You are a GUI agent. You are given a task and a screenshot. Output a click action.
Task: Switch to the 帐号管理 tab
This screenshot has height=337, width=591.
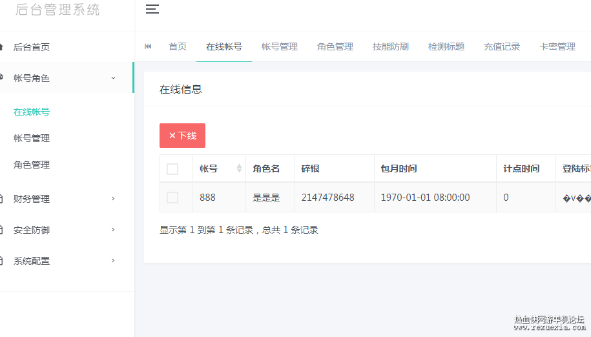[280, 46]
